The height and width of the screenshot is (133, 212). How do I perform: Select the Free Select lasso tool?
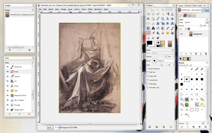(158, 14)
